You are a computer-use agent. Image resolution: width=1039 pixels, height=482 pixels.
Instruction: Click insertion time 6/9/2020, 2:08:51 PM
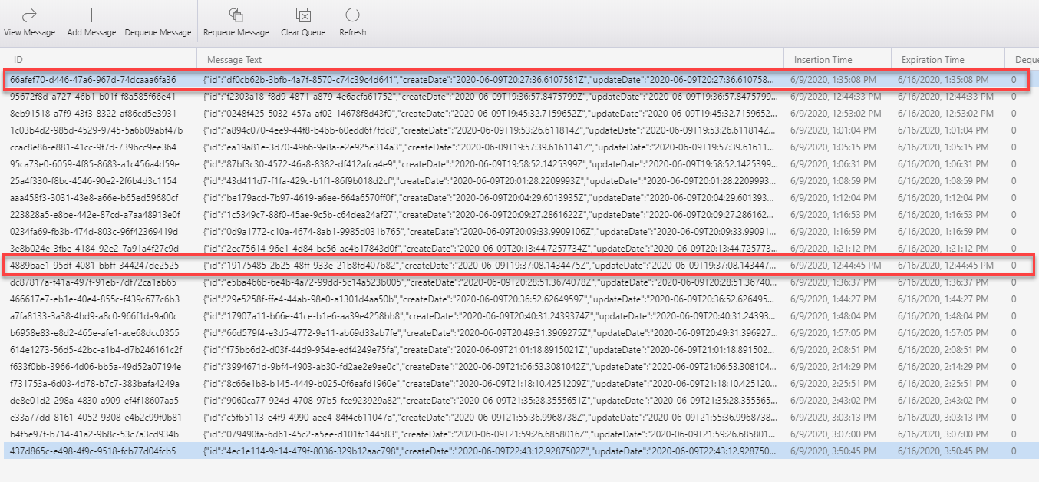click(833, 350)
